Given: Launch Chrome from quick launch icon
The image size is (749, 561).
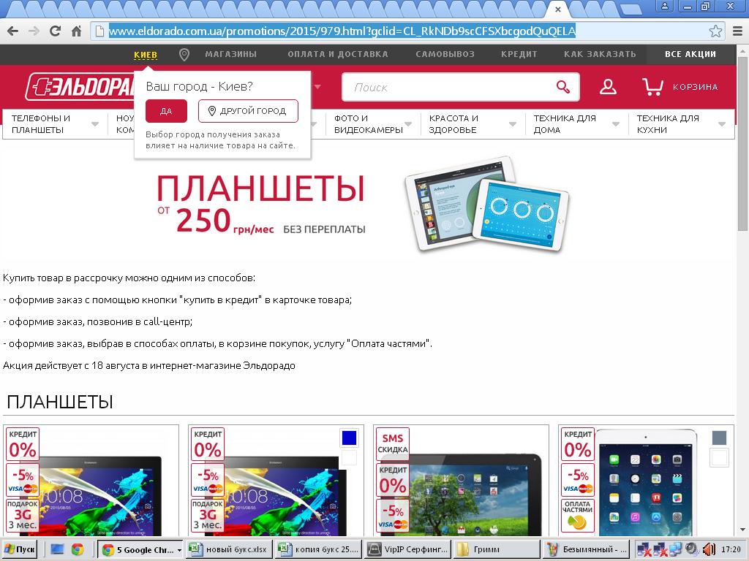Looking at the screenshot, I should point(78,549).
